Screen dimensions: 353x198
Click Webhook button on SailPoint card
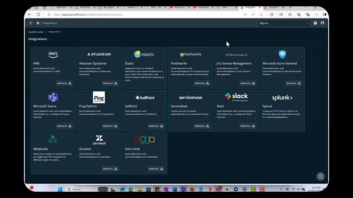(x=156, y=126)
